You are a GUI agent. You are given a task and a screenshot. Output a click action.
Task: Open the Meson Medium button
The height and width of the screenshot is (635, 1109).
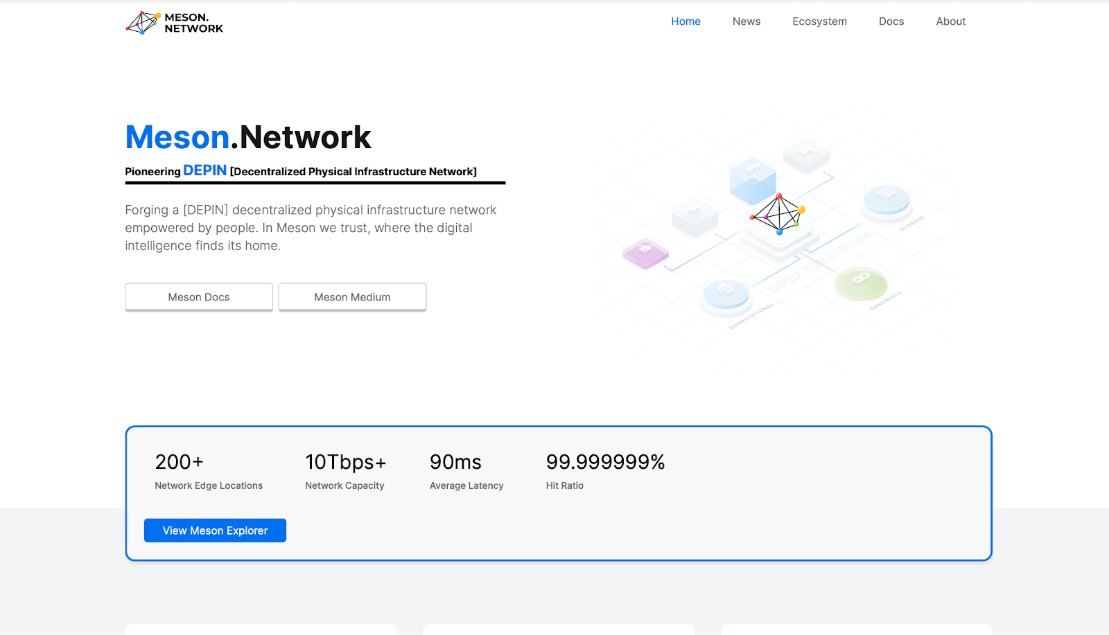pyautogui.click(x=352, y=297)
